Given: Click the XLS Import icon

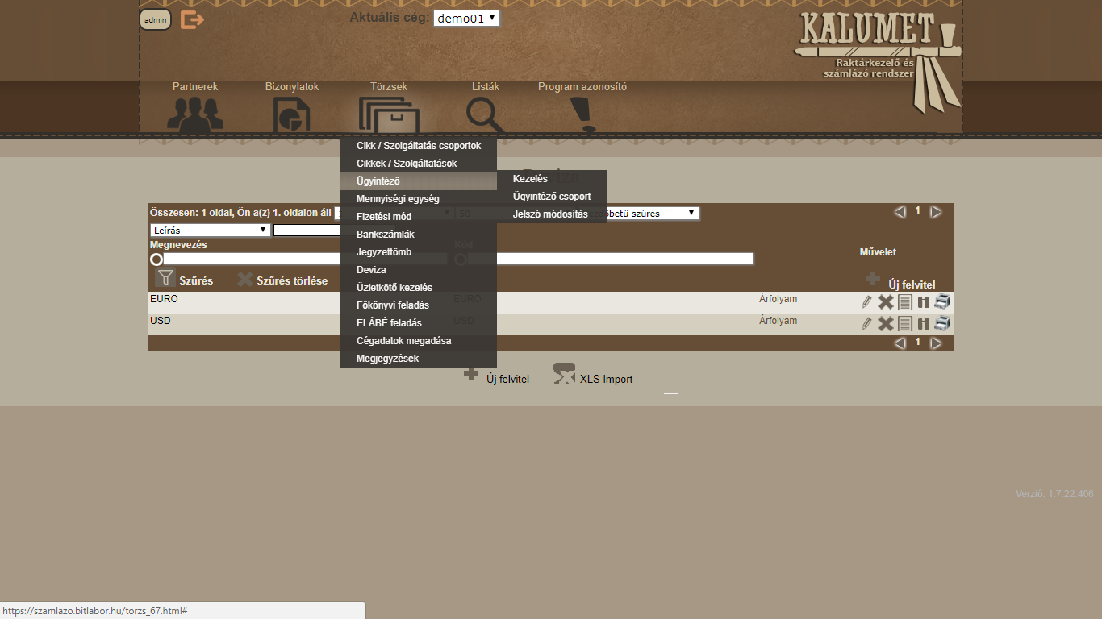Looking at the screenshot, I should [x=565, y=374].
